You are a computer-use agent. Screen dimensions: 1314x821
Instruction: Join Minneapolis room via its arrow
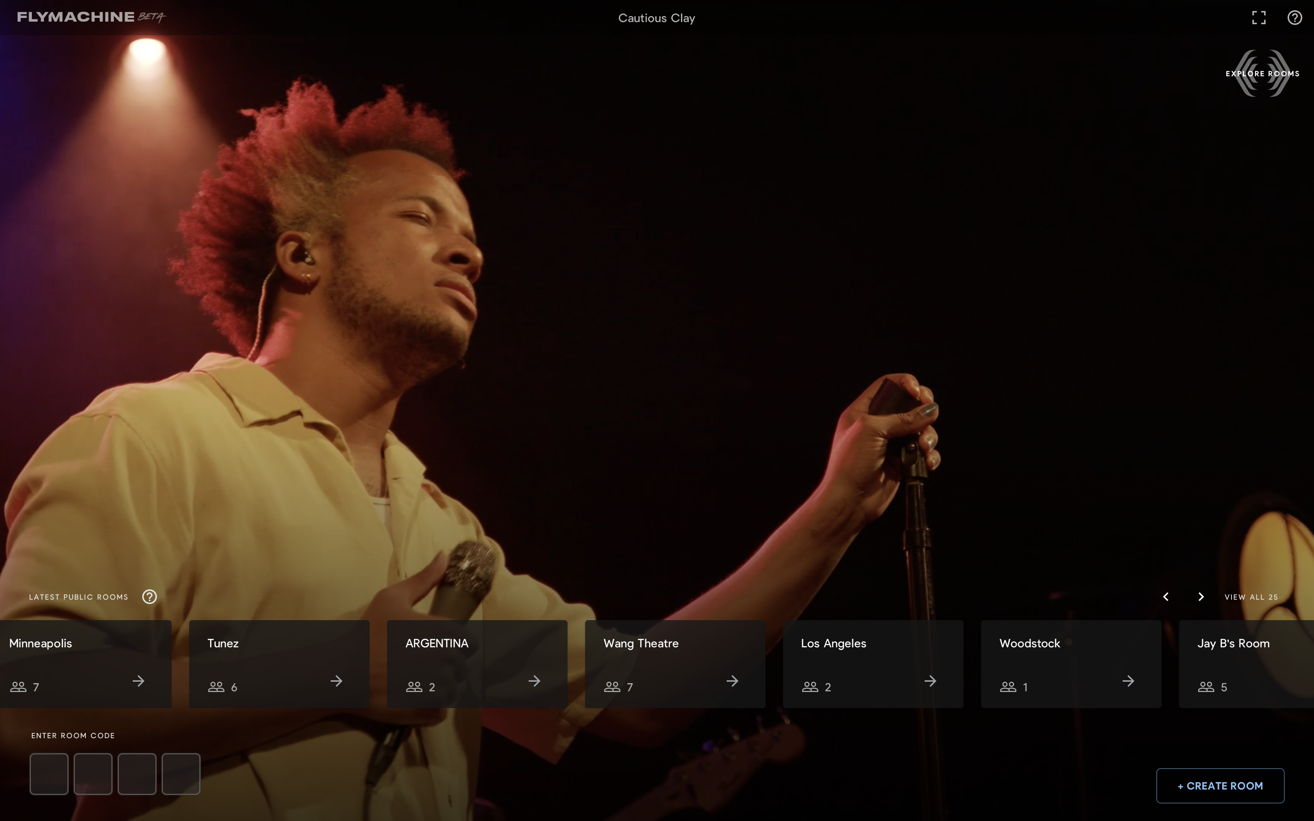click(x=139, y=681)
